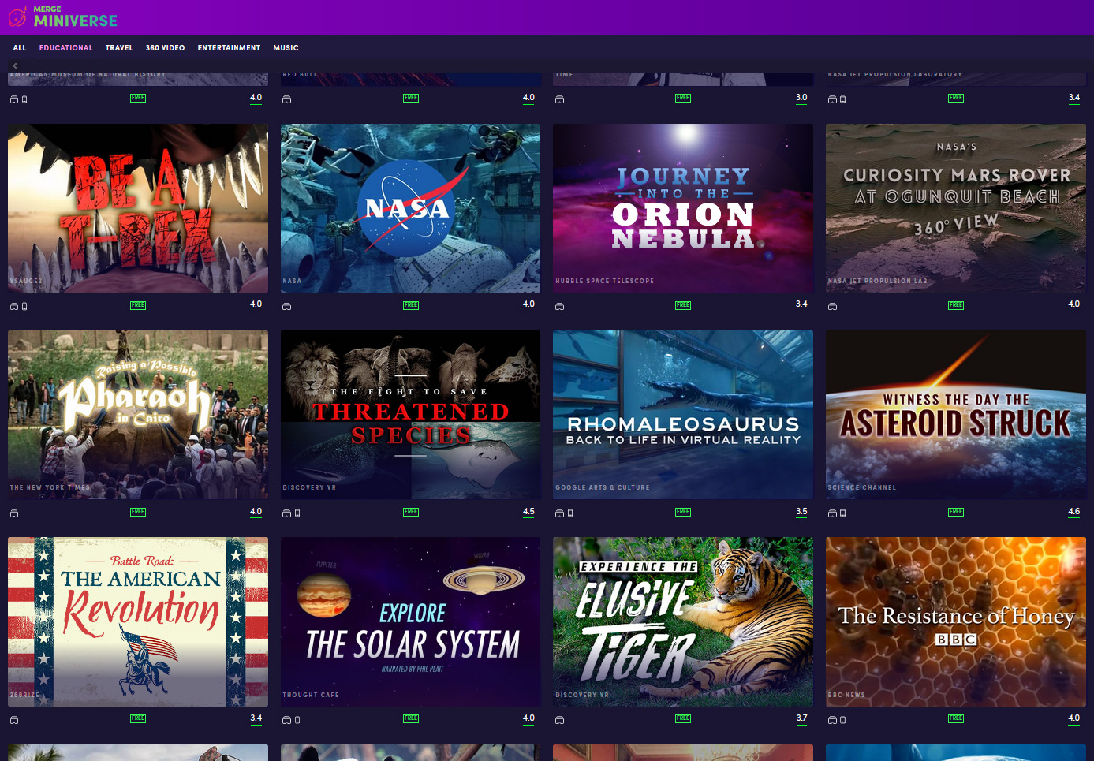Open Curiosity Mars Rover 360 view

pyautogui.click(x=956, y=208)
